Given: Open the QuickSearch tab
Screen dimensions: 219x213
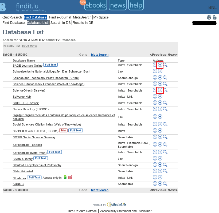Looking at the screenshot, I should [x=12, y=17].
